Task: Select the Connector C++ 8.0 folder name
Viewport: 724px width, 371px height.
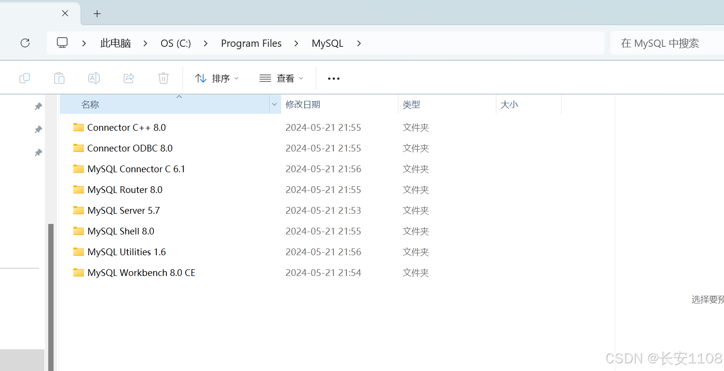Action: click(x=126, y=127)
